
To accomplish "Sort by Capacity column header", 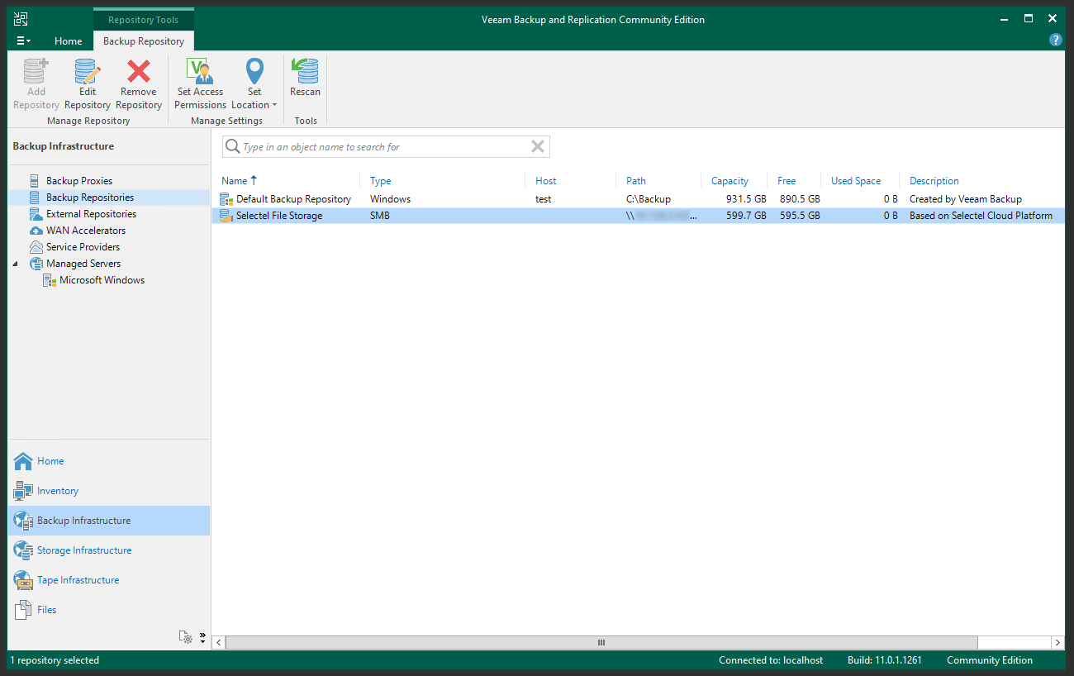I will click(x=729, y=181).
